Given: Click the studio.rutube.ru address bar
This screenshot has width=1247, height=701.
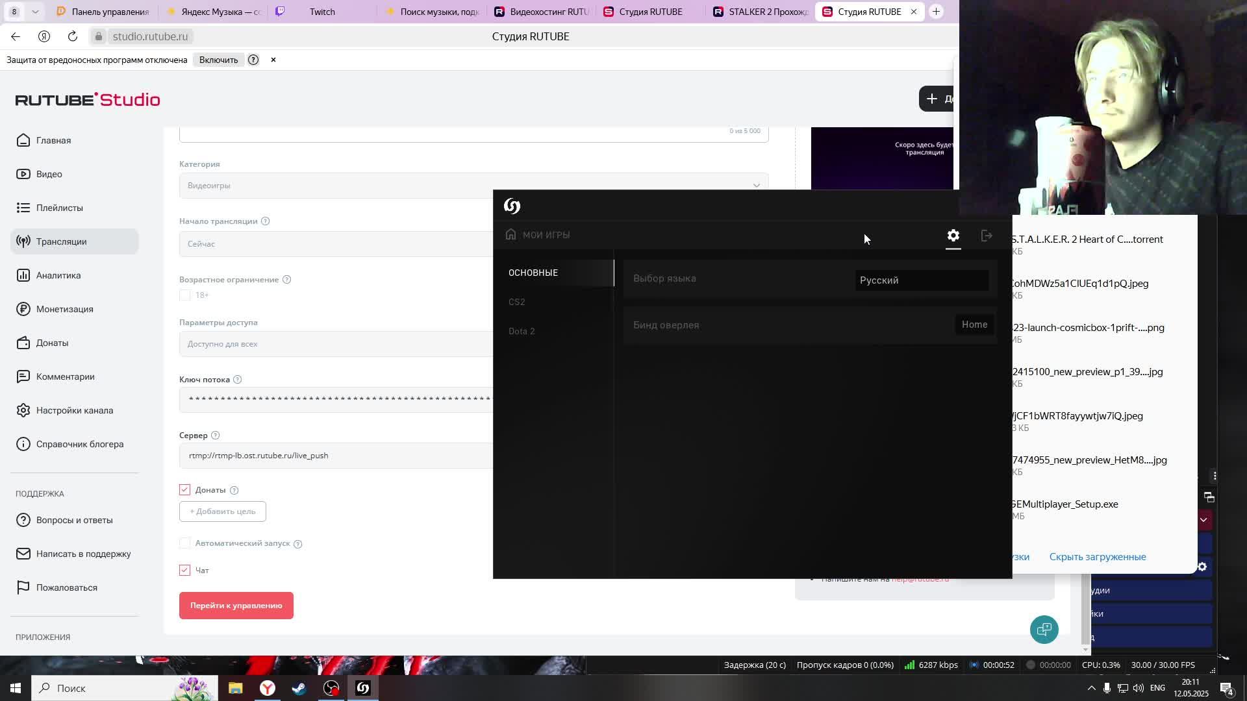Looking at the screenshot, I should (x=150, y=36).
